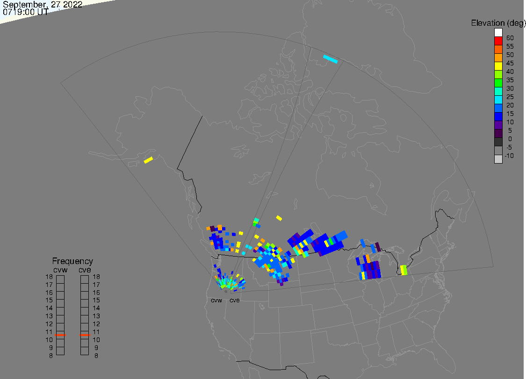This screenshot has width=526, height=379.
Task: Click the 'cve' label under Frequency heading
Action: pyautogui.click(x=85, y=270)
